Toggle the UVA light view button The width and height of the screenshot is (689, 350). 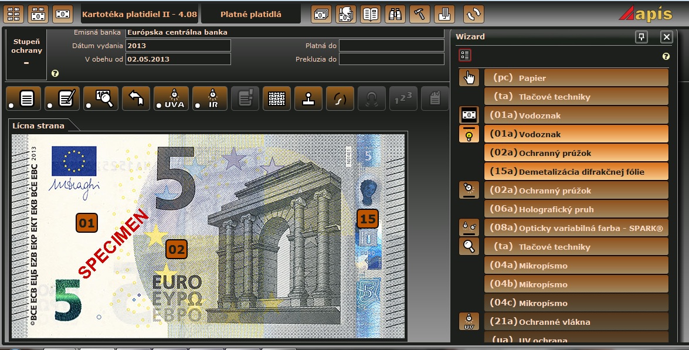(171, 98)
